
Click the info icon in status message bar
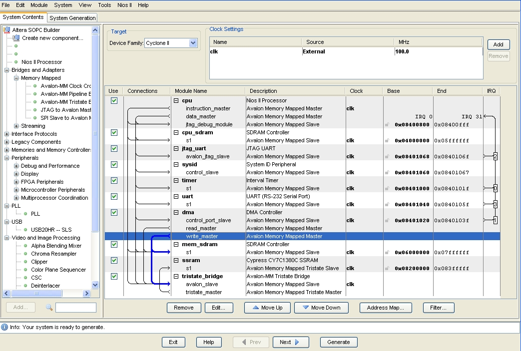point(4,328)
